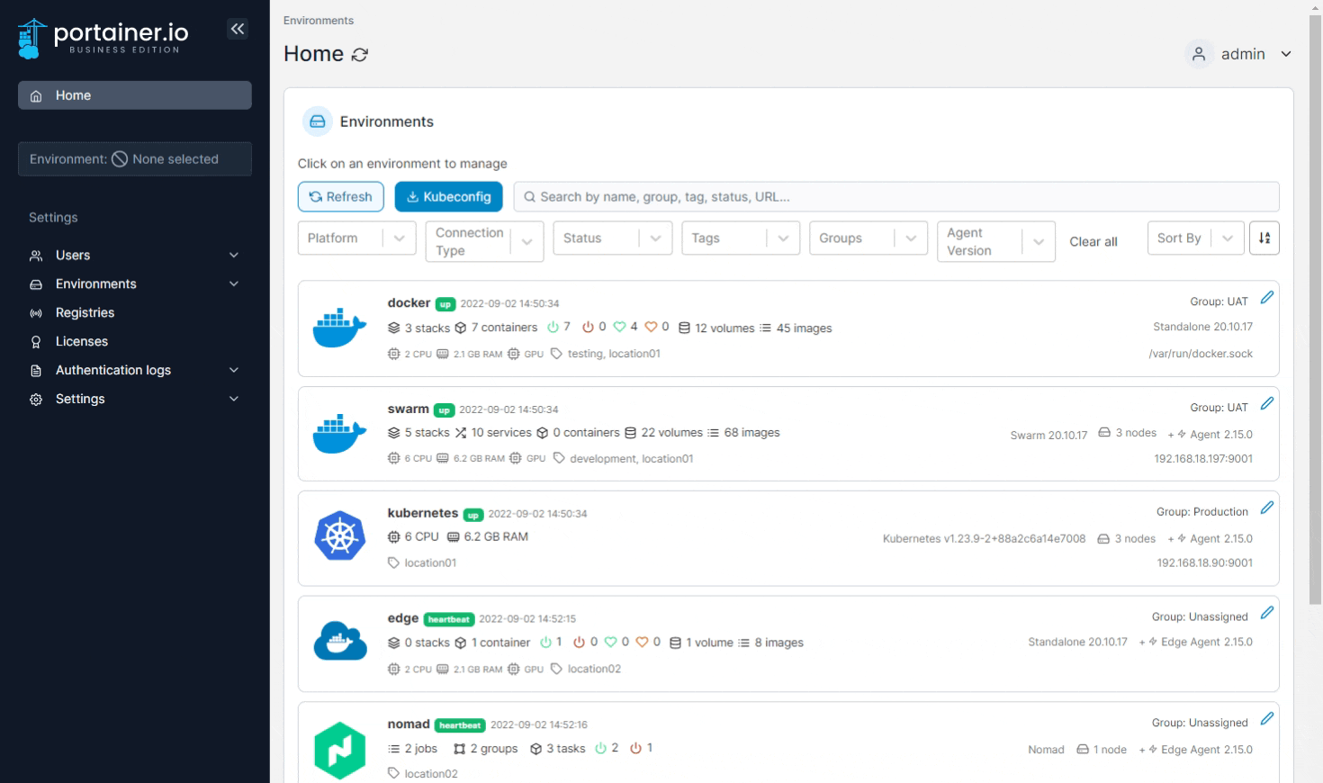Expand Authentication logs sidebar chevron

click(234, 371)
